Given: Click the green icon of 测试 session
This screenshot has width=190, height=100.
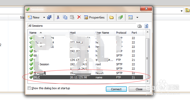Looking at the screenshot, I should pyautogui.click(x=31, y=77).
